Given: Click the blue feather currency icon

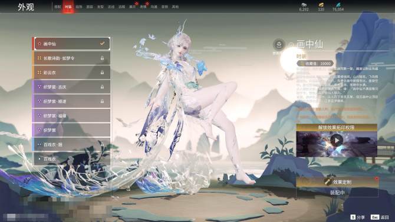Looking at the screenshot, I should pyautogui.click(x=338, y=5).
